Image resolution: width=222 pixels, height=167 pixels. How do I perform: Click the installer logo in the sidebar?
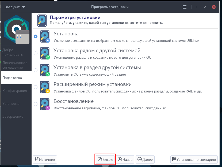pyautogui.click(x=16, y=29)
